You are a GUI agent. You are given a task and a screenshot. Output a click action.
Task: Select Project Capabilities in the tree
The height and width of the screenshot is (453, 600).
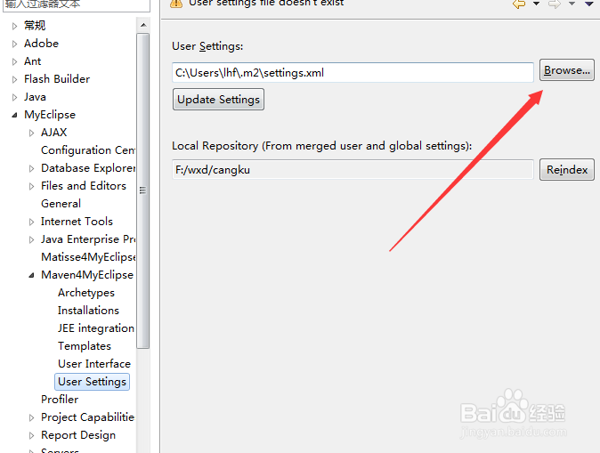click(x=87, y=417)
